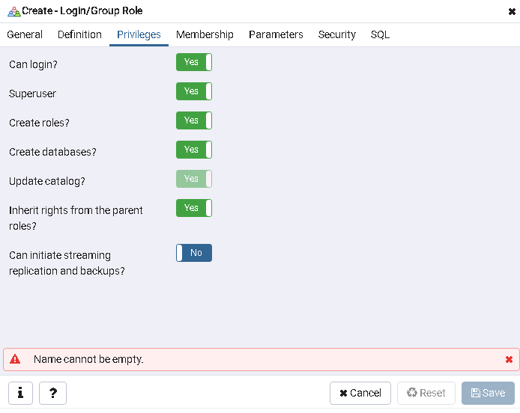
Task: Close the Create Login/Group Role dialog
Action: tap(512, 11)
